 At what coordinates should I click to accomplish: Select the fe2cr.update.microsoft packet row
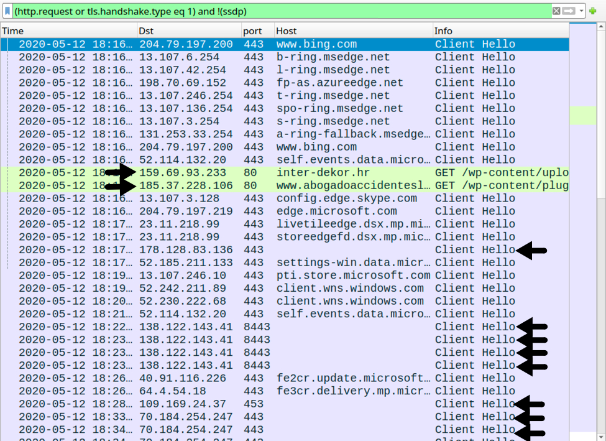click(285, 378)
